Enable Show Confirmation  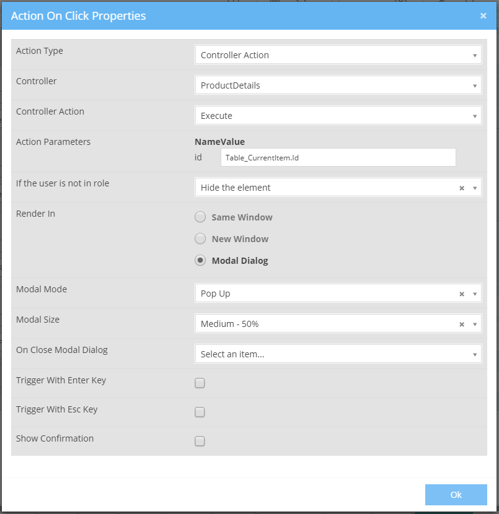[200, 441]
